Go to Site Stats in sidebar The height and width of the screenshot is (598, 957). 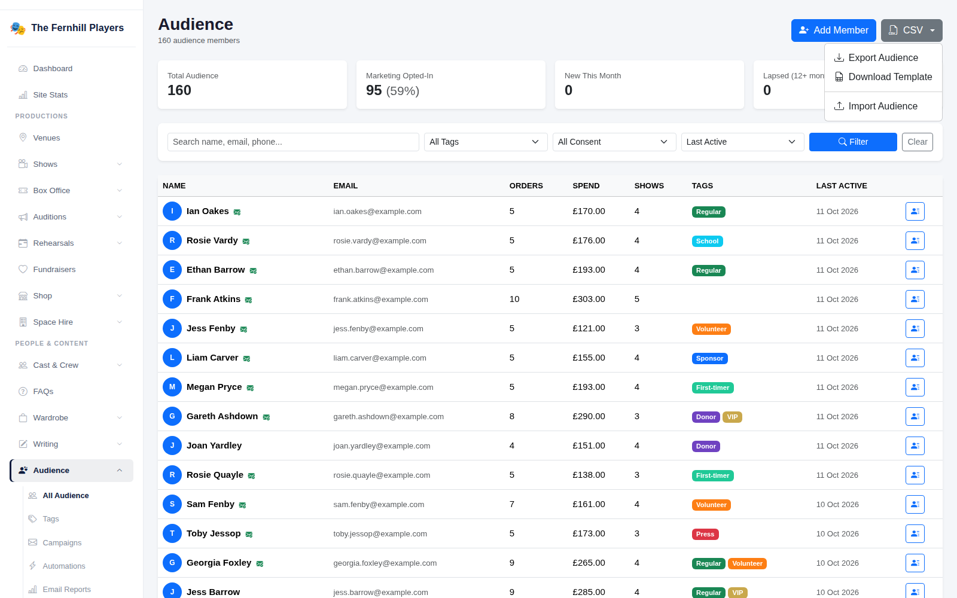click(x=72, y=95)
